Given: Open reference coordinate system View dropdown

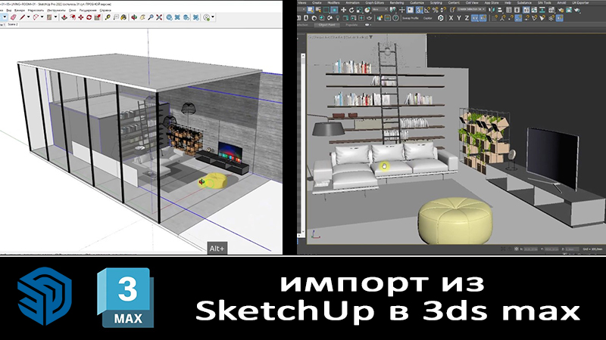Looking at the screenshot, I should tap(380, 9).
